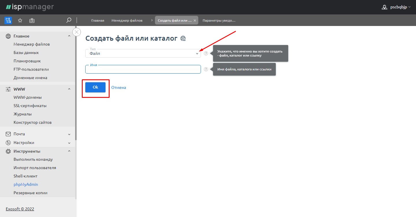Image resolution: width=416 pixels, height=217 pixels.
Task: Click the Почта envelope icon
Action: tap(8, 134)
